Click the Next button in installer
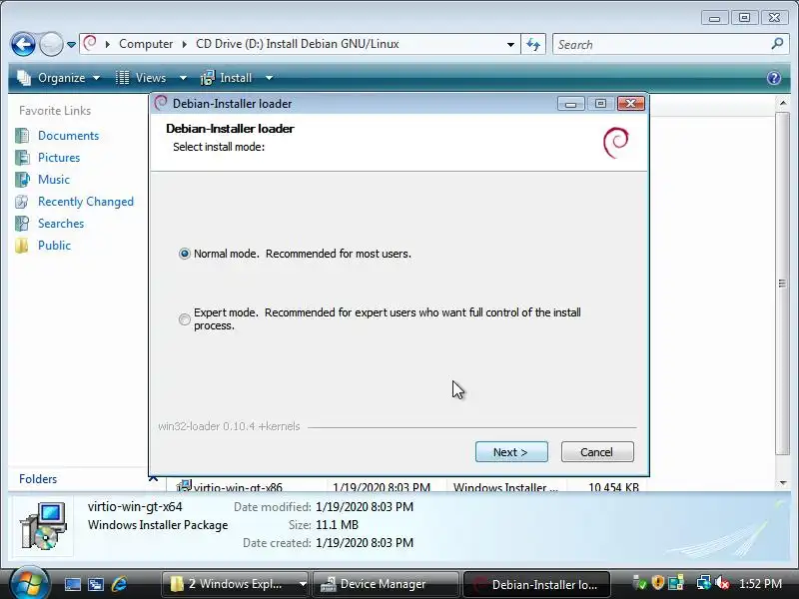799x599 pixels. pos(511,452)
